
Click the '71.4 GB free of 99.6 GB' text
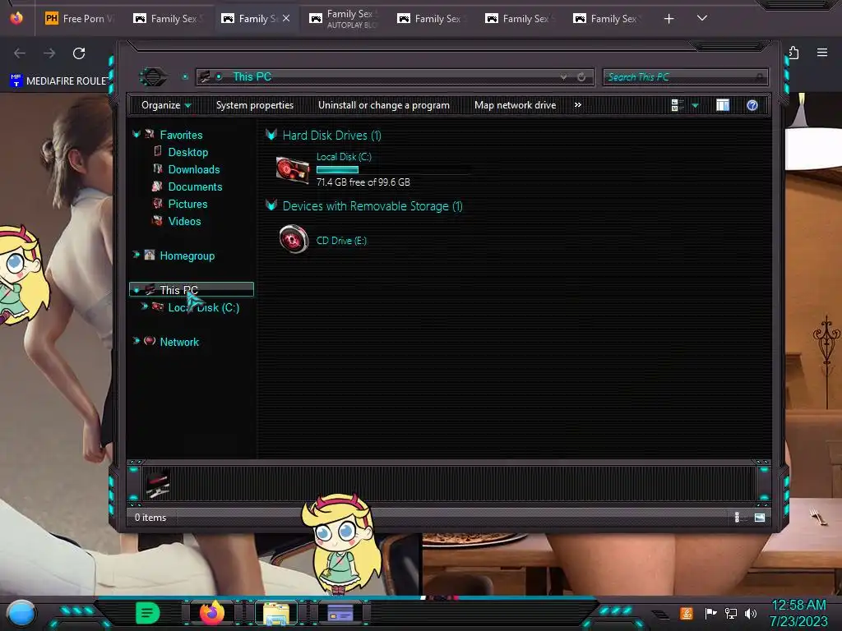pyautogui.click(x=363, y=182)
